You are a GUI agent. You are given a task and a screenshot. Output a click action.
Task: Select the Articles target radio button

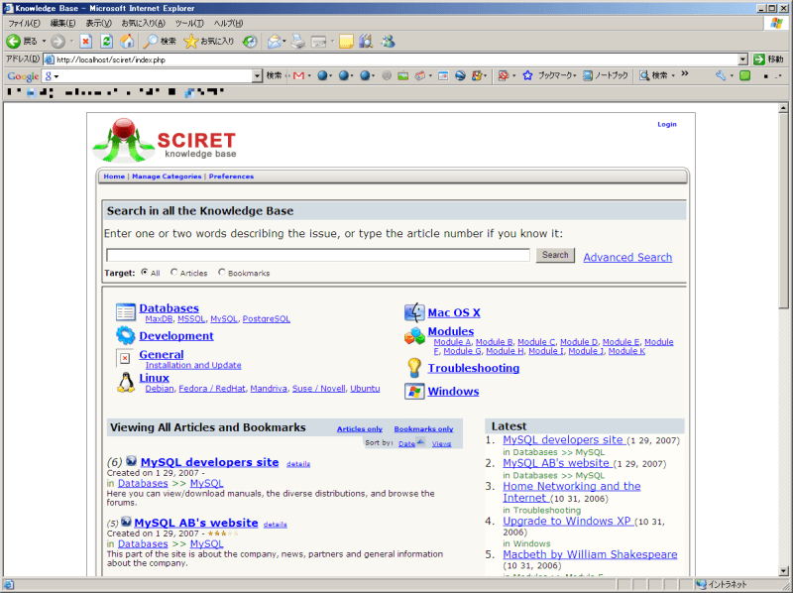point(174,272)
